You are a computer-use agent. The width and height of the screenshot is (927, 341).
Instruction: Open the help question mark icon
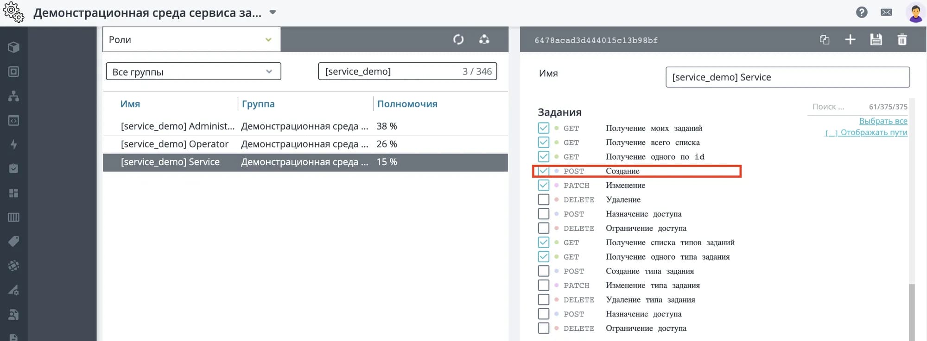tap(861, 12)
